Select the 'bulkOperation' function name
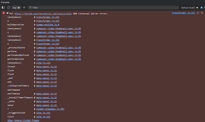The height and width of the screenshot is (122, 205). (16, 25)
